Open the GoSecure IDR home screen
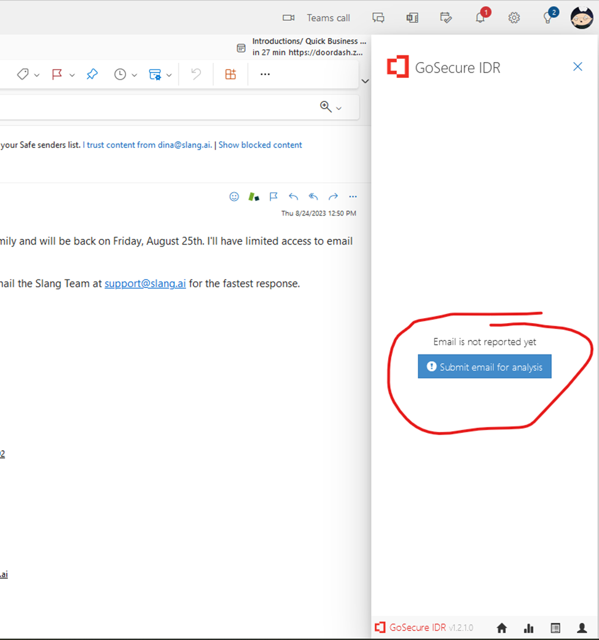 point(501,628)
